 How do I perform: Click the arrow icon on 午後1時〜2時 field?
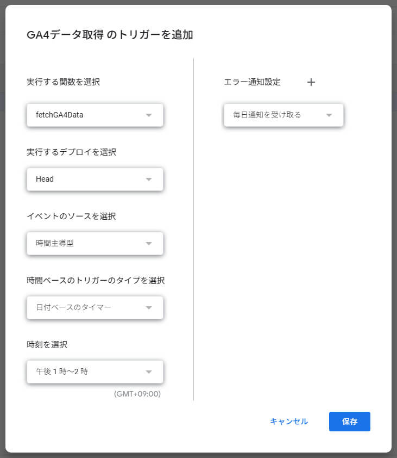pos(149,372)
